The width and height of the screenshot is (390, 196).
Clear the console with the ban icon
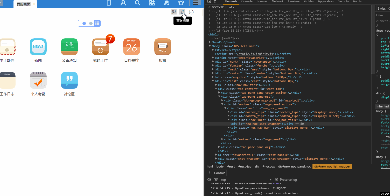209,179
